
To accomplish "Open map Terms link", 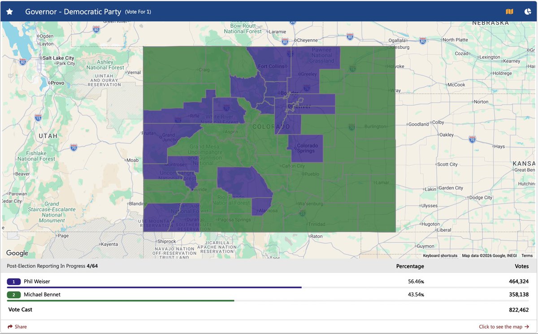I will click(527, 256).
